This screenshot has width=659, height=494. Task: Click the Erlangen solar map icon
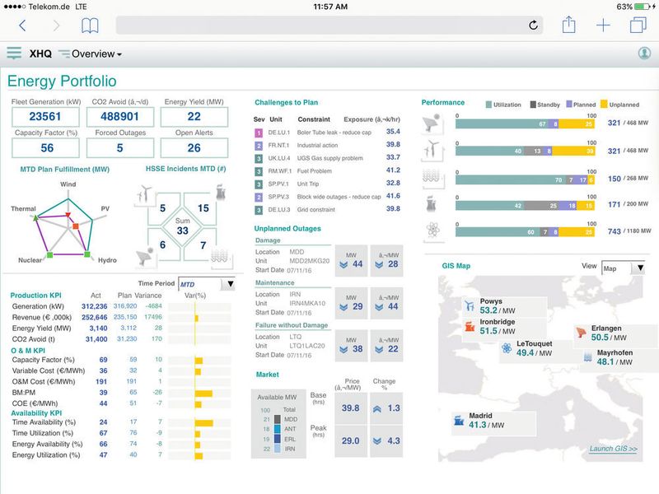(x=582, y=333)
